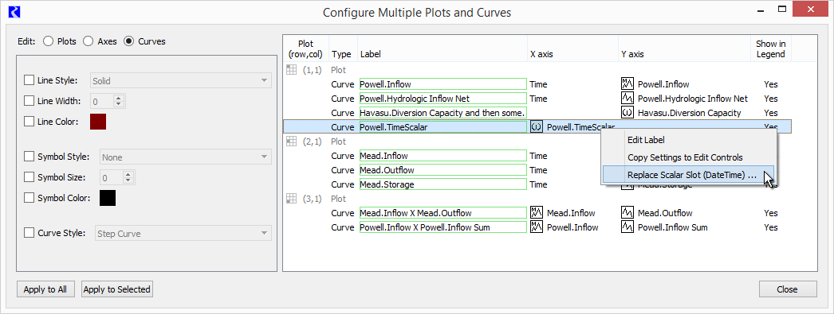Click the series icon beside Mead.Outflow Y axis
Screen dimensions: 834x314
click(627, 213)
